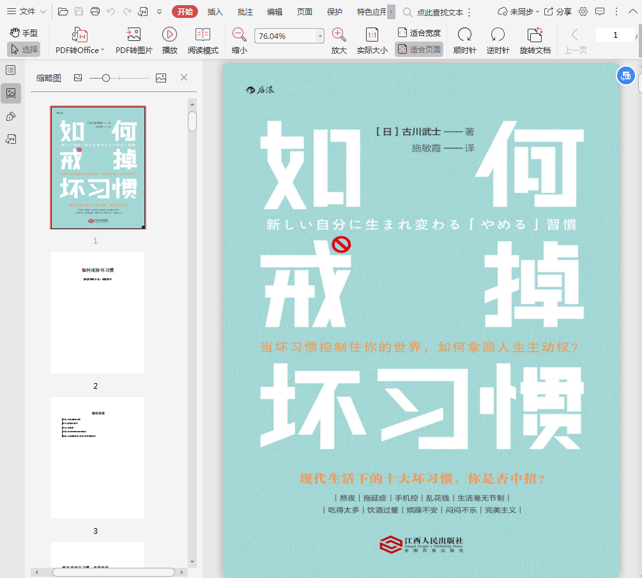Click the print icon in quick toolbar
The width and height of the screenshot is (642, 578).
[95, 12]
